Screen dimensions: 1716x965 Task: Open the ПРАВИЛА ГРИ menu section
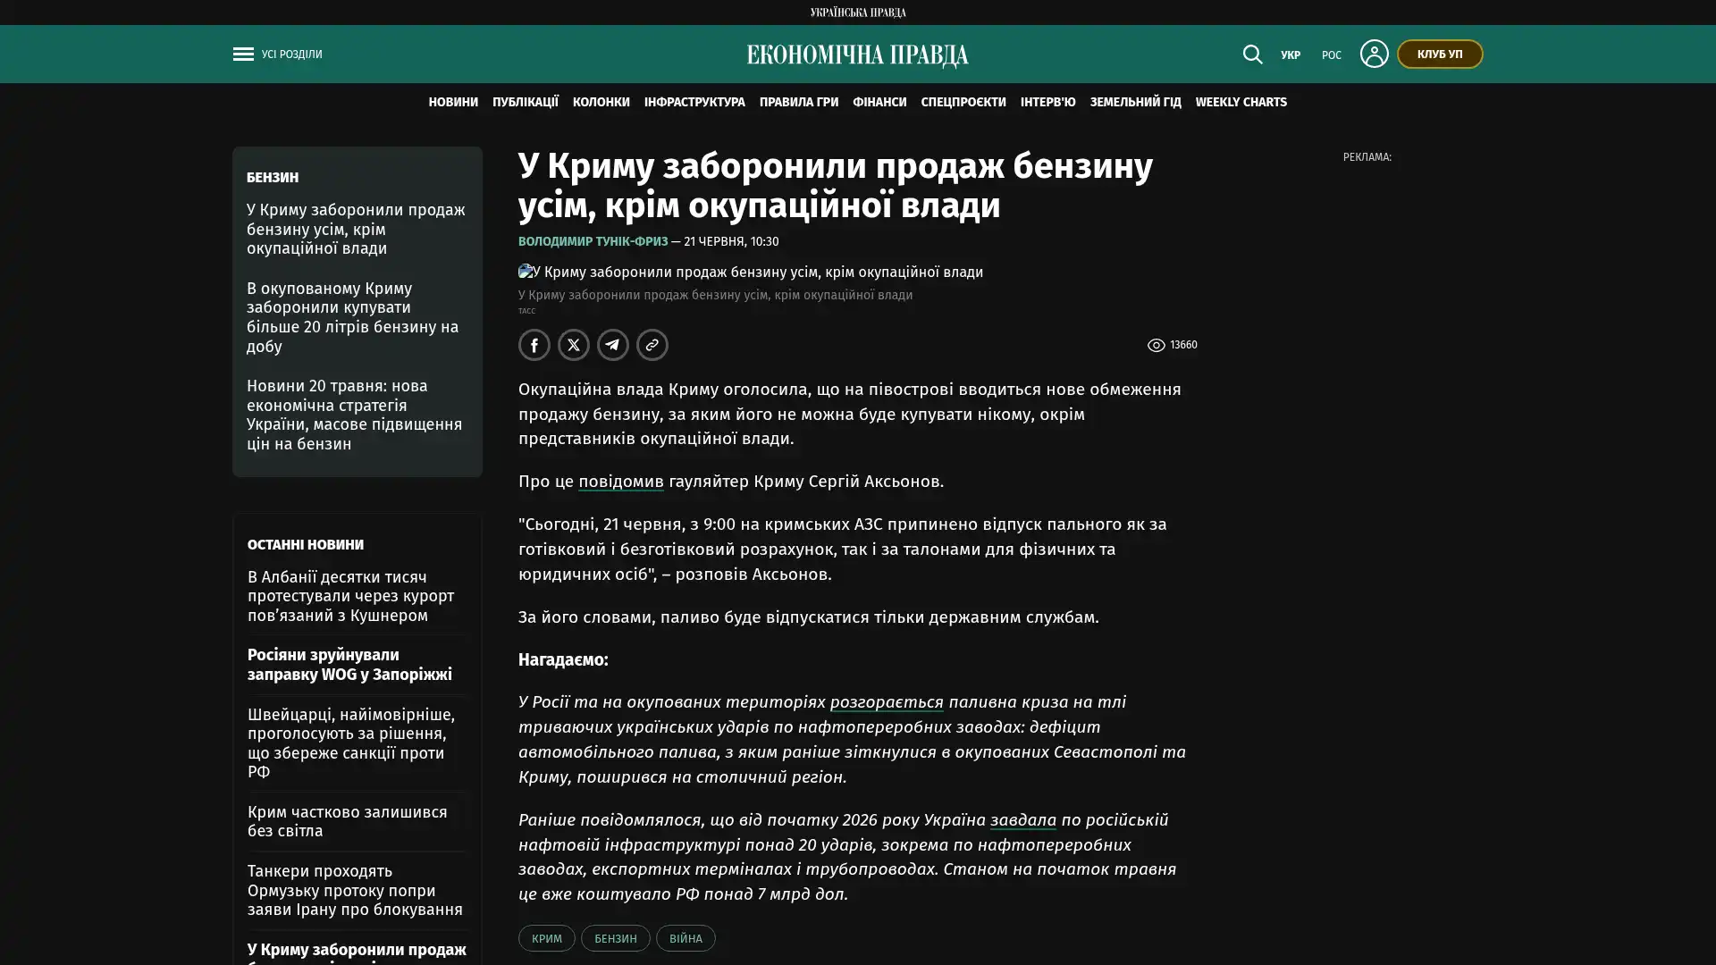799,102
